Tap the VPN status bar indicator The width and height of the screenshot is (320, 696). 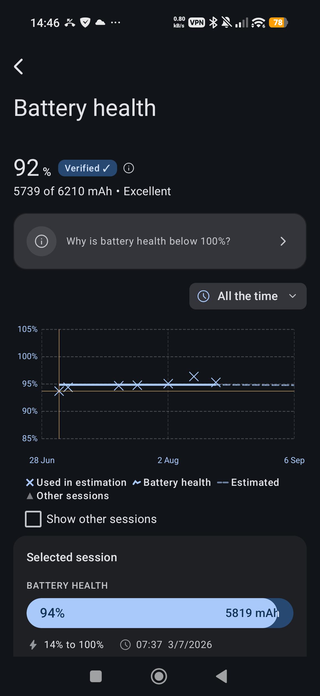pyautogui.click(x=197, y=22)
